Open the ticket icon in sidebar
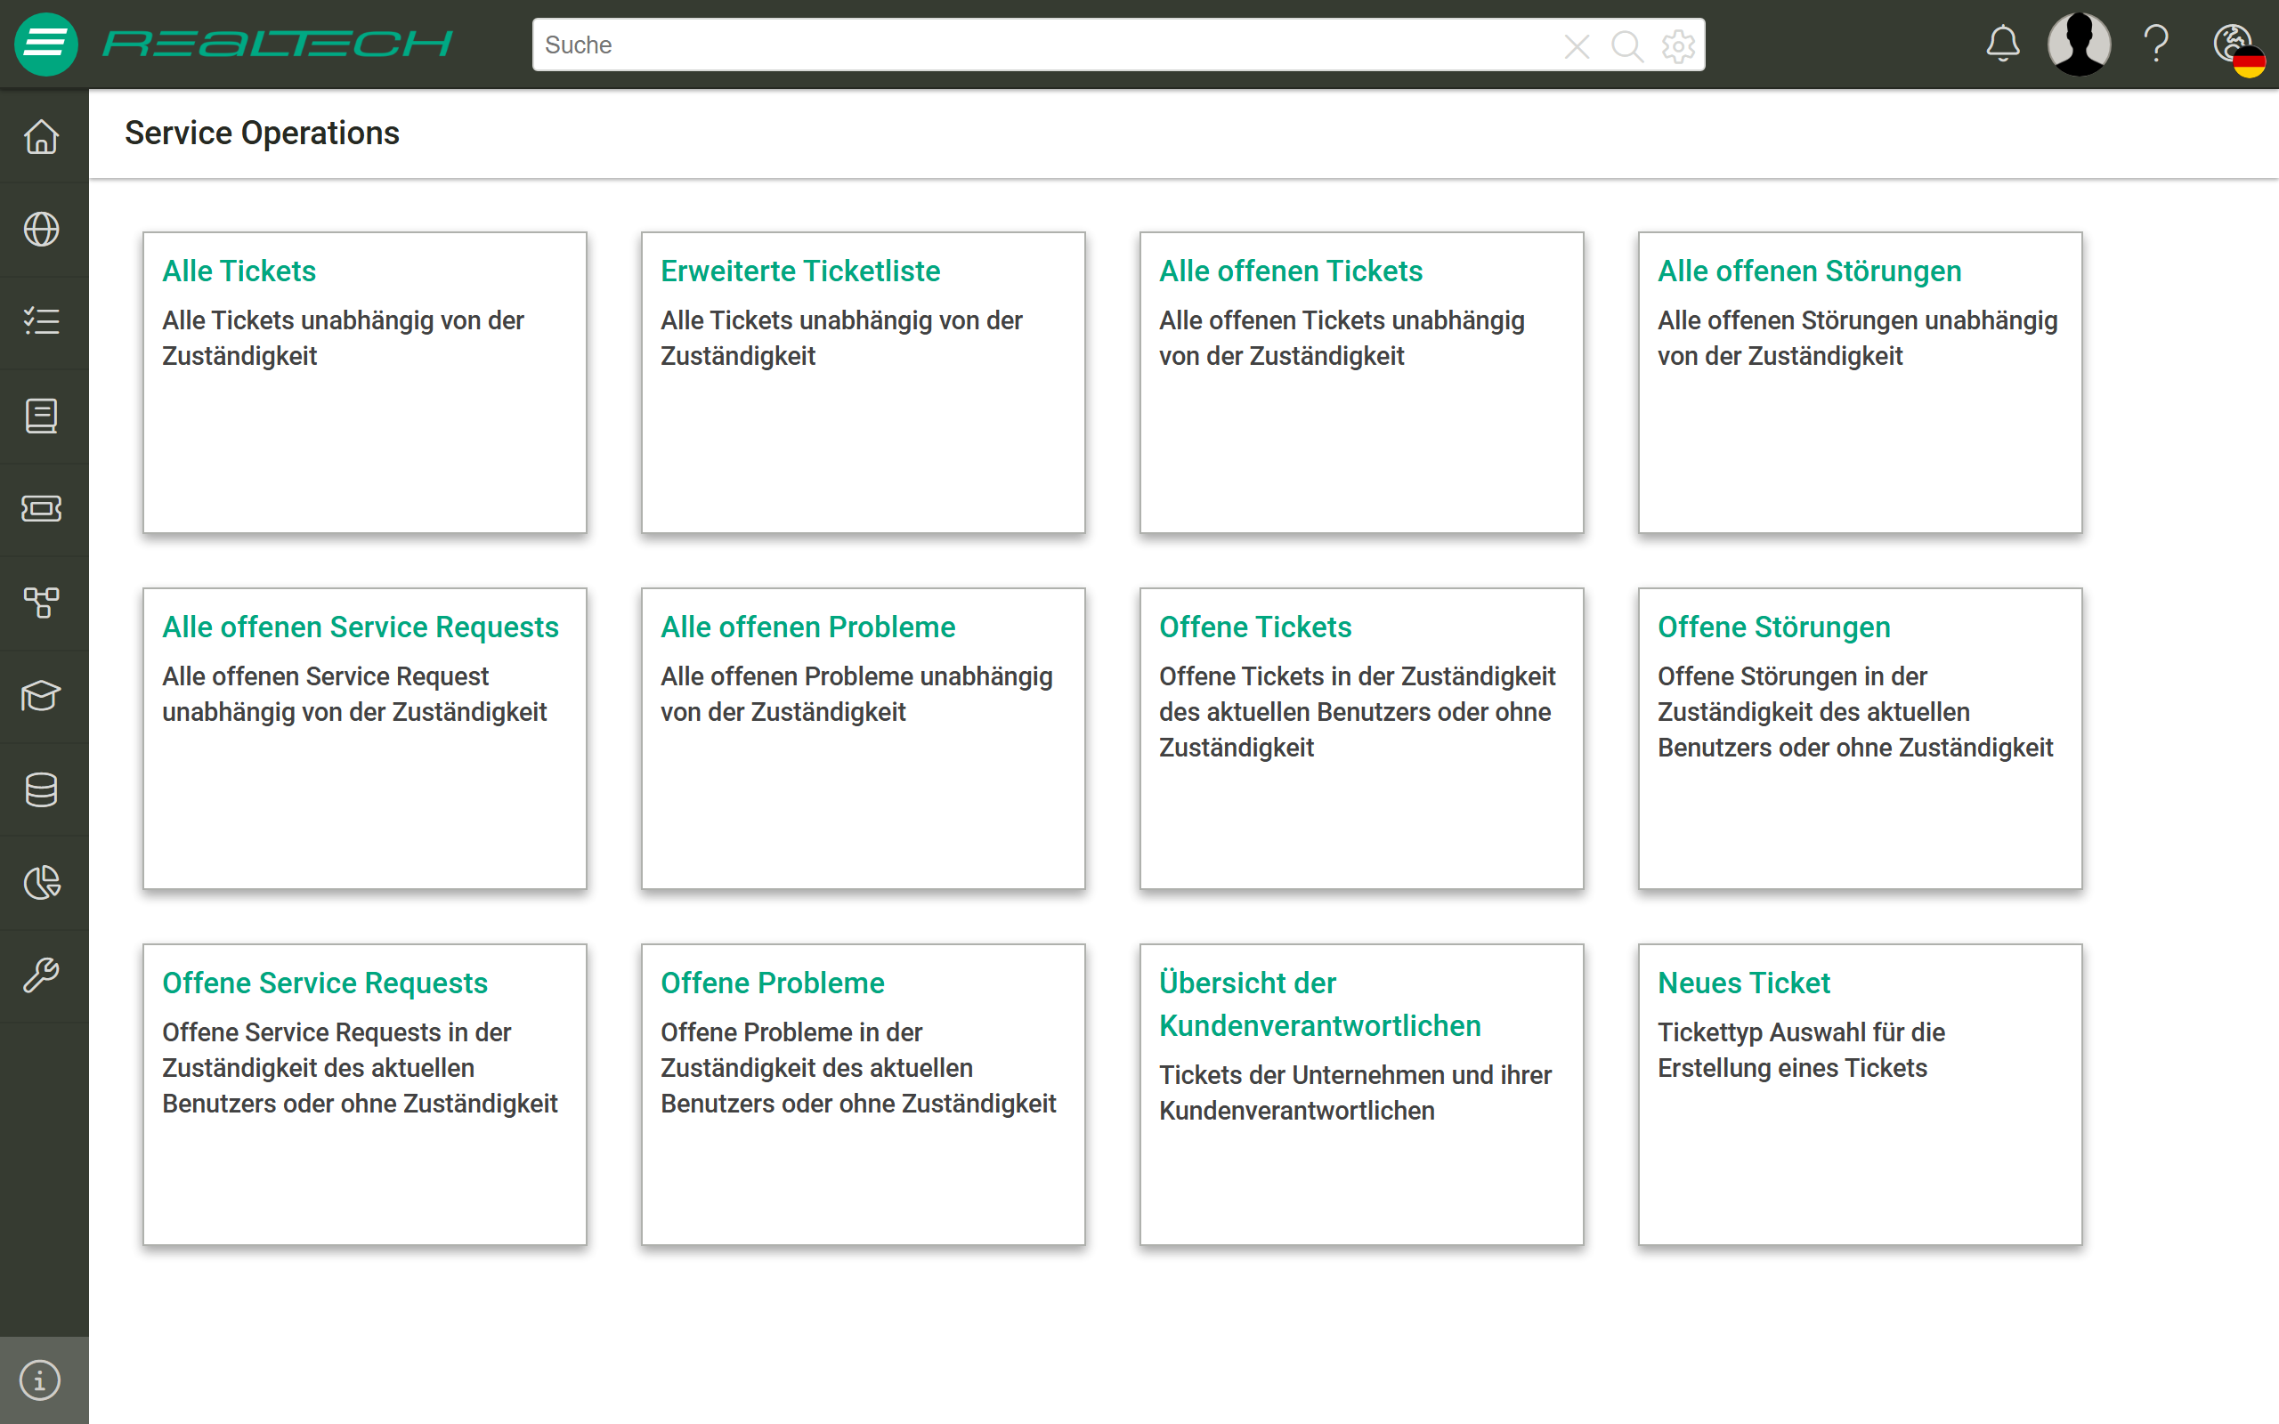The width and height of the screenshot is (2279, 1424). [42, 508]
